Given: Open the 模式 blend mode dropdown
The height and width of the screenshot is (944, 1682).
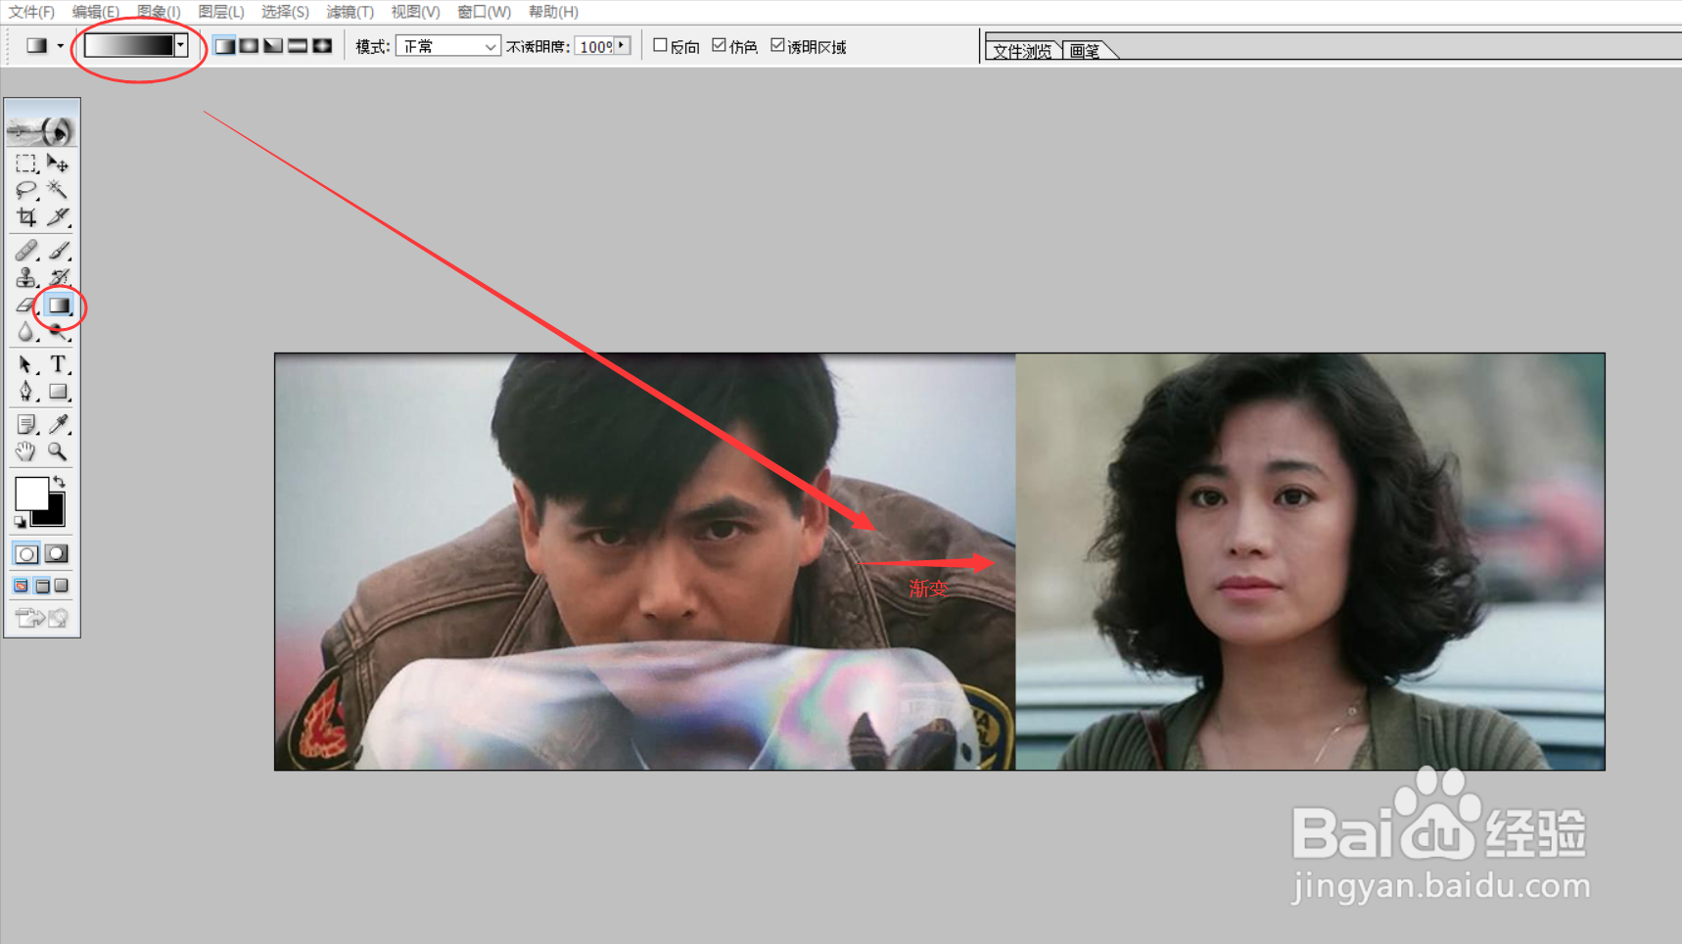Looking at the screenshot, I should tap(448, 46).
